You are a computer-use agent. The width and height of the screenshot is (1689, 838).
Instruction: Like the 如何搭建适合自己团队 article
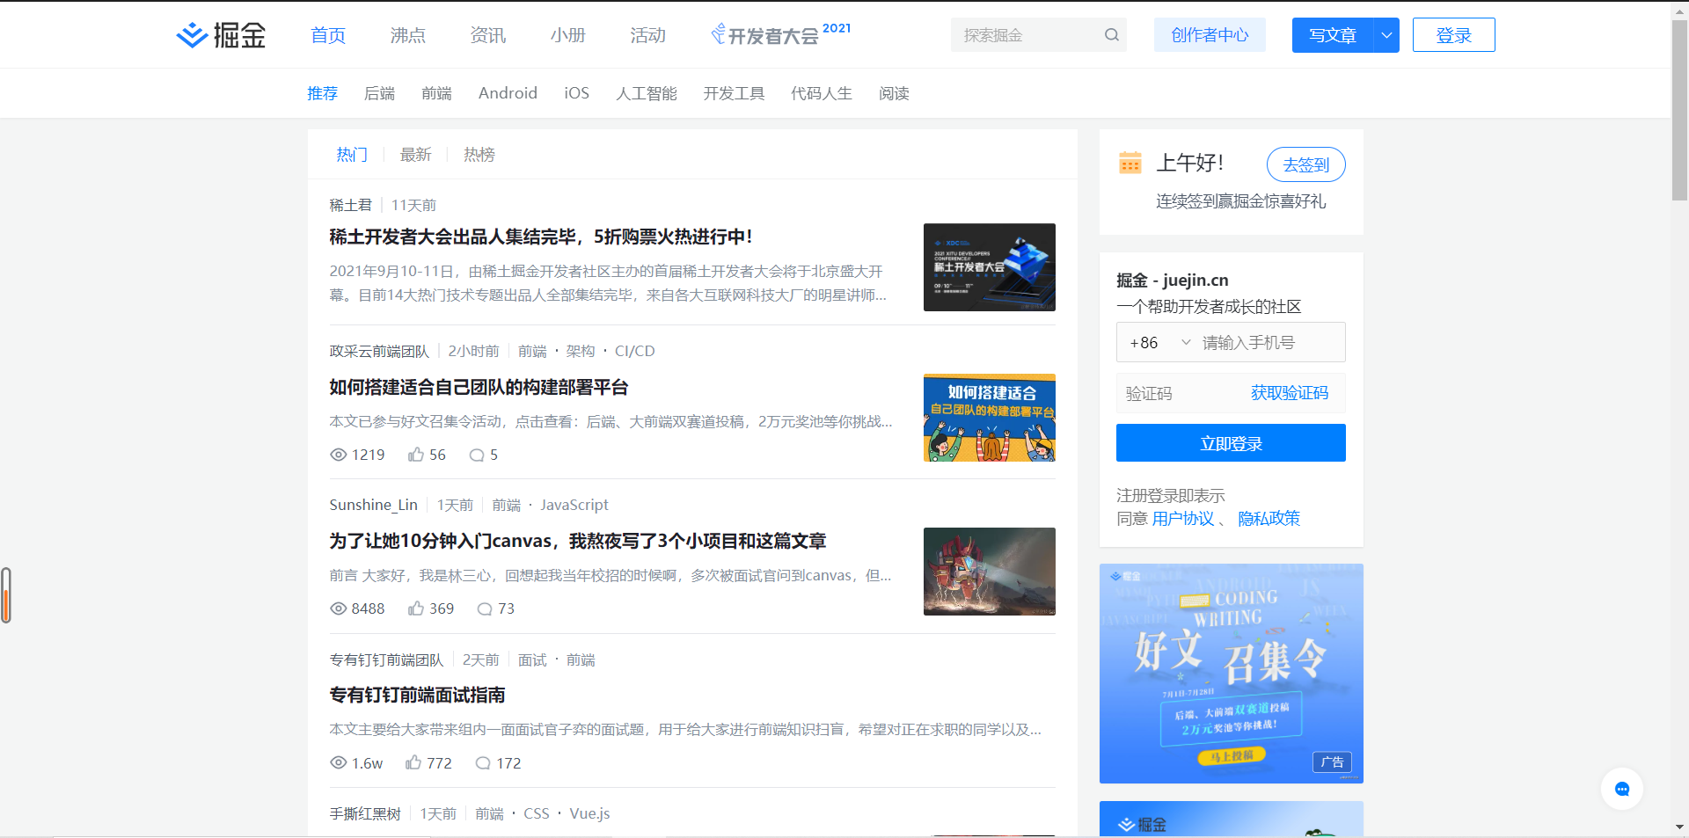(416, 455)
